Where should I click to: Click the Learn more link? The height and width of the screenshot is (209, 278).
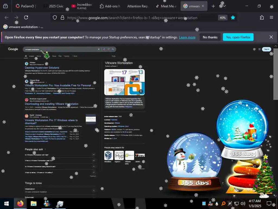pos(187,37)
